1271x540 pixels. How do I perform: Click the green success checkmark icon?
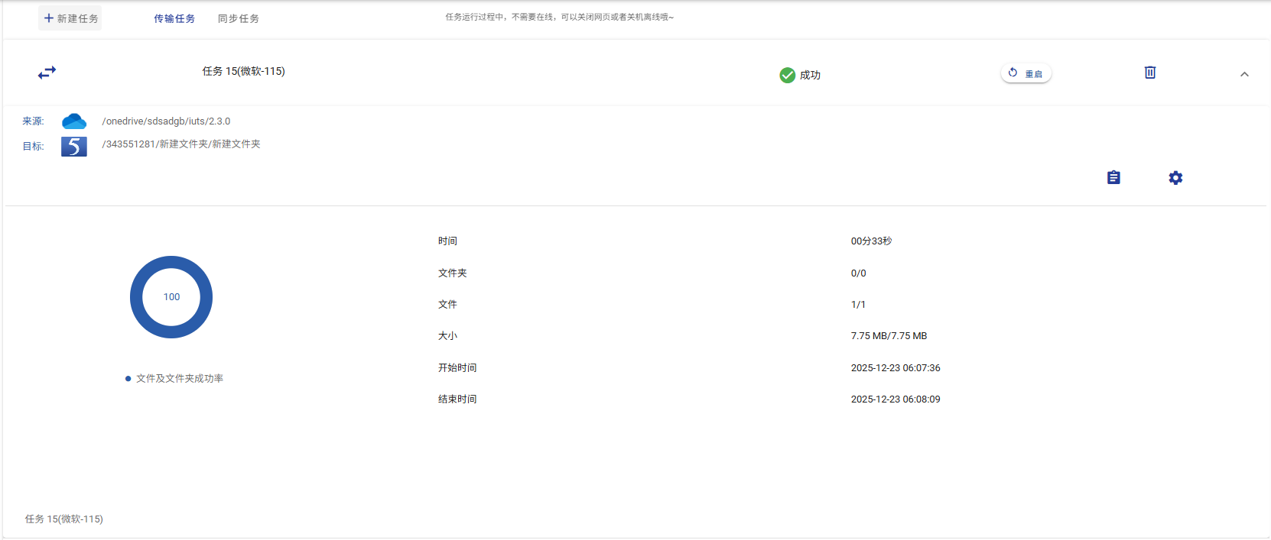point(787,75)
